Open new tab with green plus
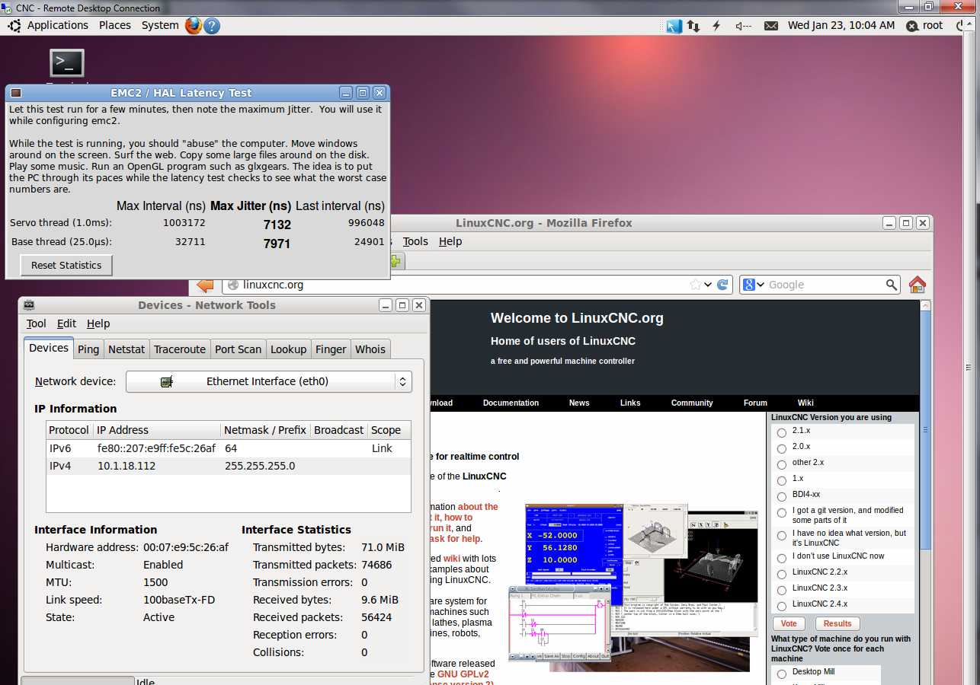The width and height of the screenshot is (980, 685). (x=395, y=261)
